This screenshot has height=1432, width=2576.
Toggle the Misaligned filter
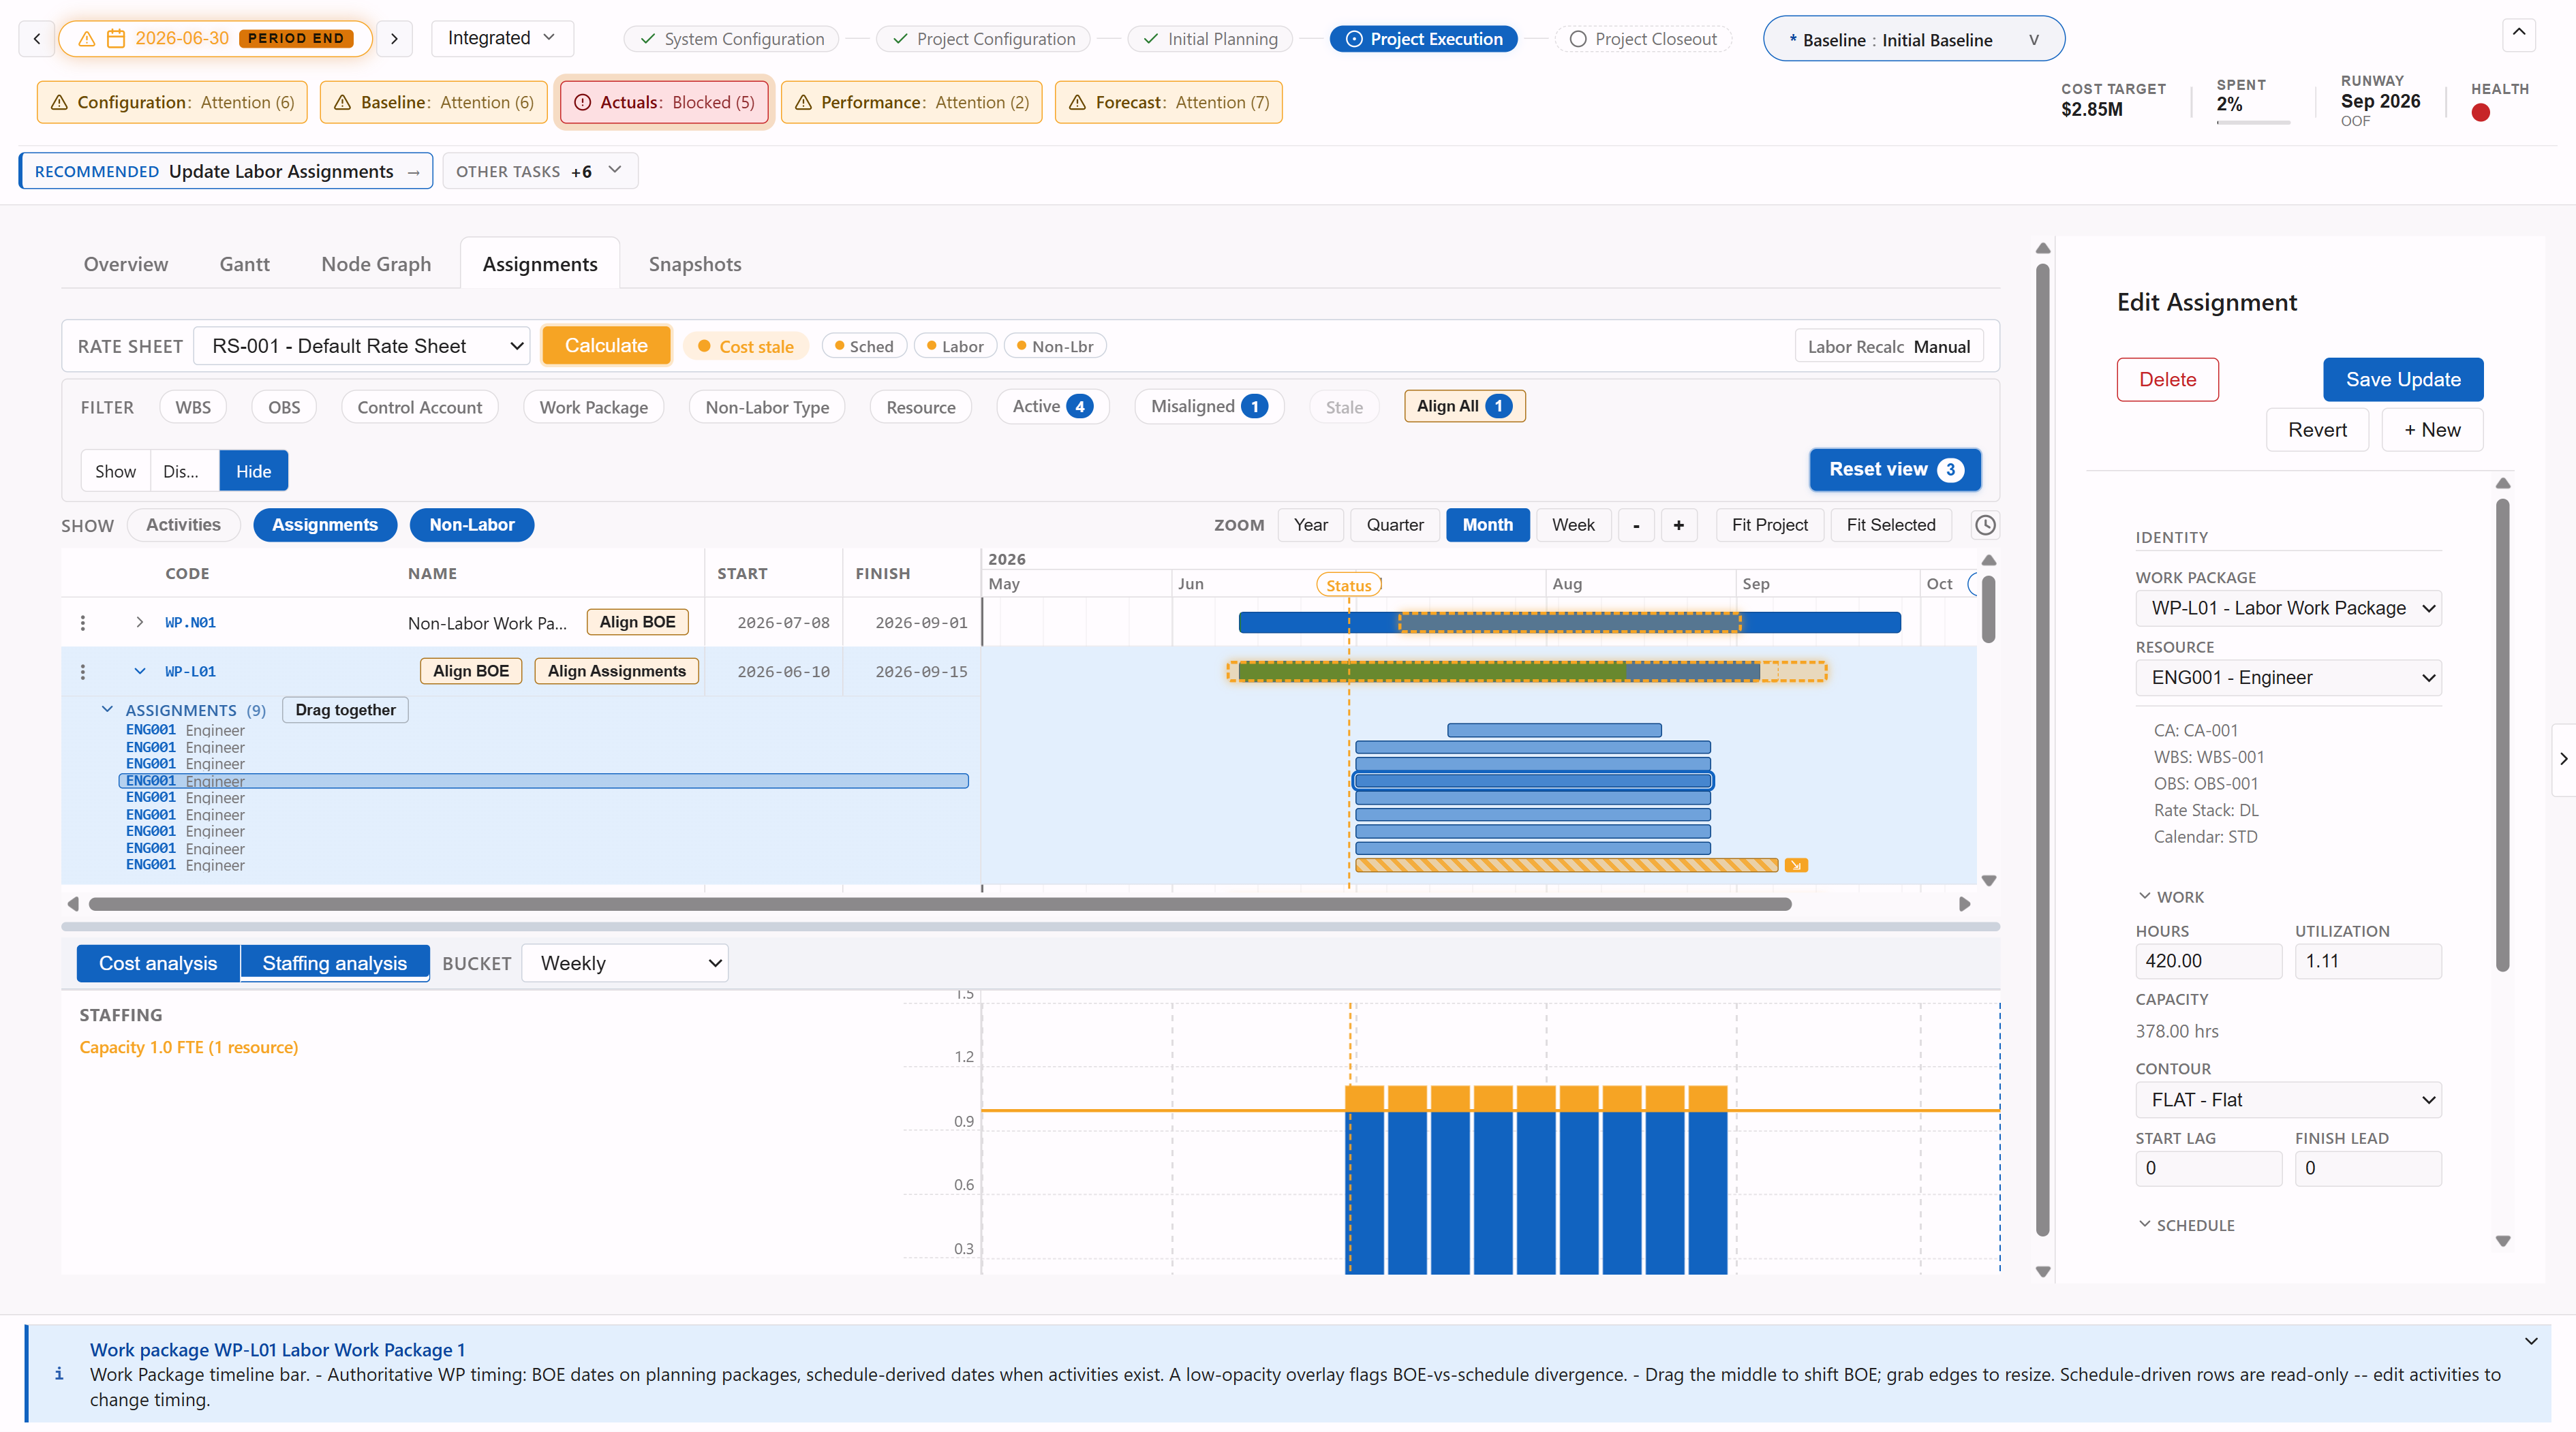[x=1209, y=406]
